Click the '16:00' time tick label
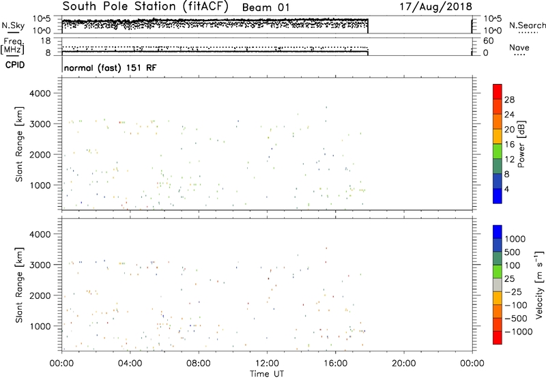The height and width of the screenshot is (378, 546). click(x=335, y=364)
